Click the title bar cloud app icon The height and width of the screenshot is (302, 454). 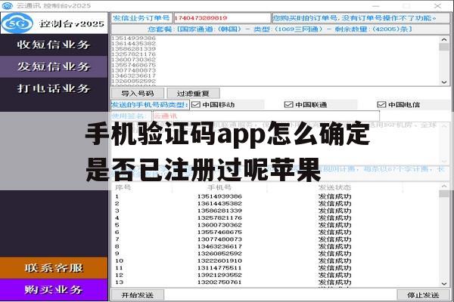8,5
